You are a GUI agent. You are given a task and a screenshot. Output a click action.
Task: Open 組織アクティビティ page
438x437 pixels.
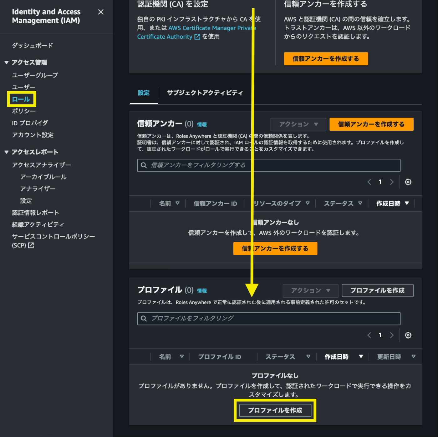pos(38,224)
